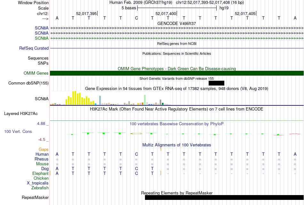304x205 pixels.
Task: Click the OMIM Gene Phenotypes title
Action: pyautogui.click(x=177, y=69)
